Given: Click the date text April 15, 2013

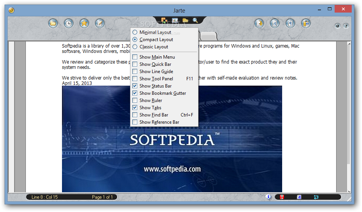Looking at the screenshot, I should point(77,83).
